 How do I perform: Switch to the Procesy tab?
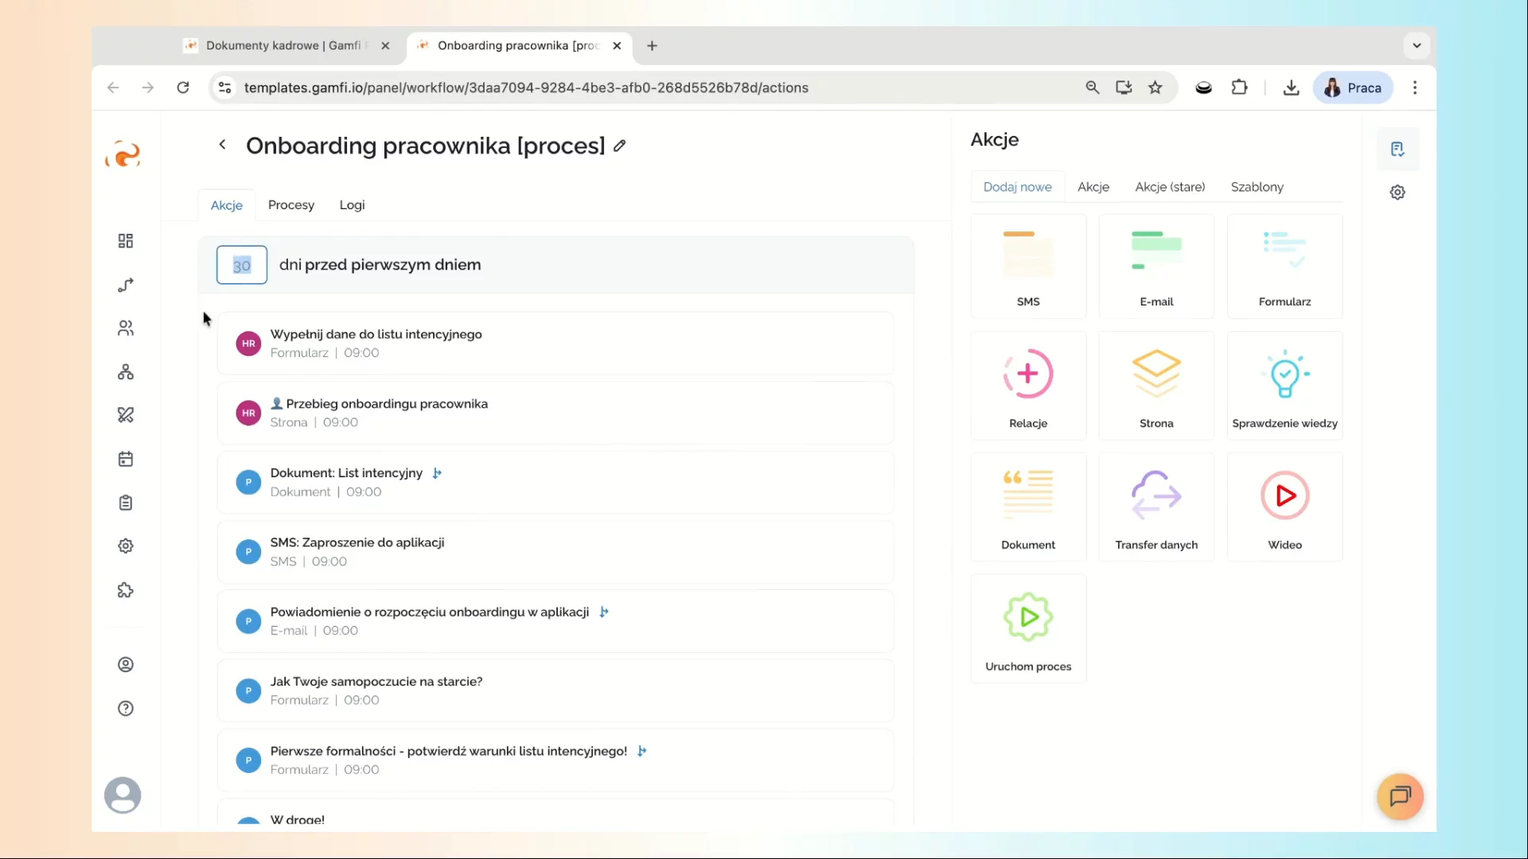click(x=290, y=205)
